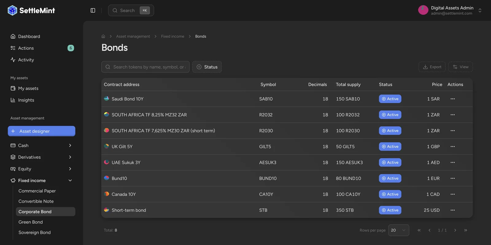The width and height of the screenshot is (491, 245).
Task: Go to the first page arrow
Action: pos(419,230)
